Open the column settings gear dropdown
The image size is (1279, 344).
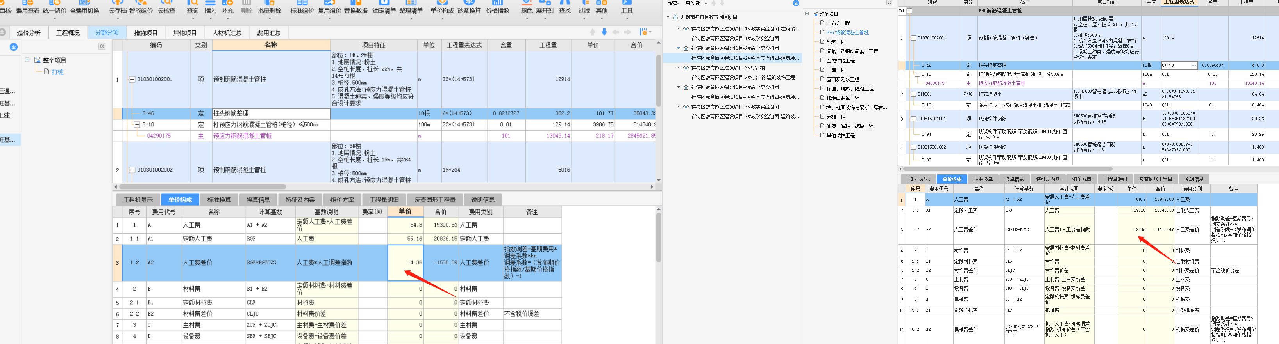645,32
